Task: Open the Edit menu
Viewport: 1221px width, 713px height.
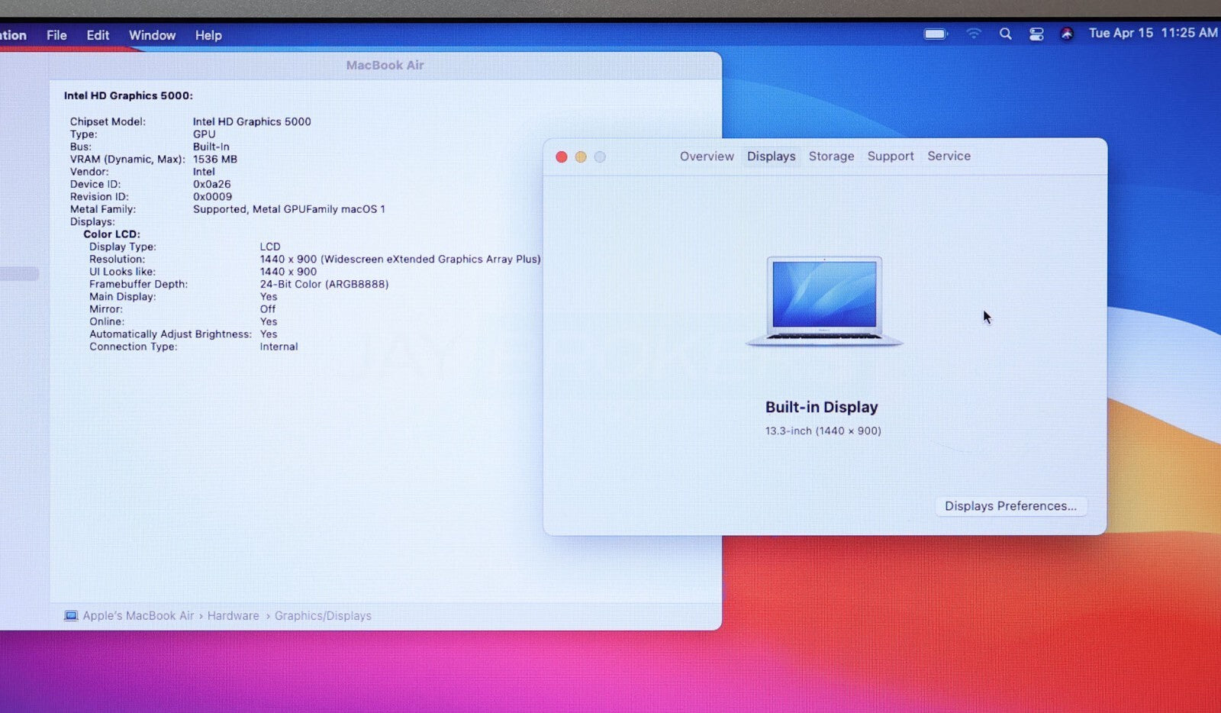Action: pos(98,35)
